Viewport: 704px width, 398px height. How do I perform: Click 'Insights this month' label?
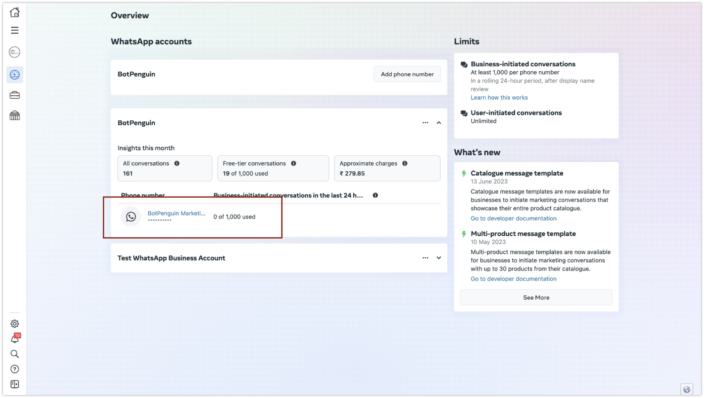pyautogui.click(x=146, y=148)
